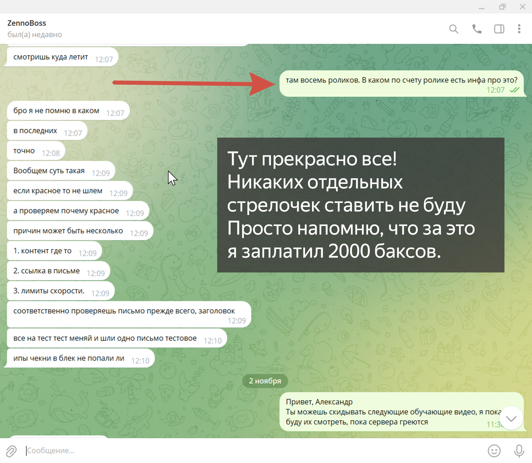Open the emoji picker smiley icon

tap(494, 451)
